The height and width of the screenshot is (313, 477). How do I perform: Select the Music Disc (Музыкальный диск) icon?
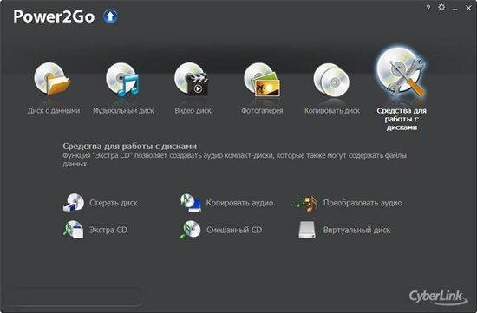pyautogui.click(x=122, y=80)
